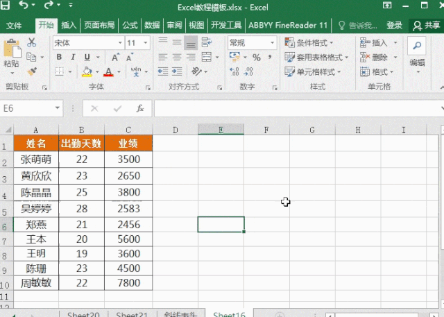444x317 pixels.
Task: Open the font name dropdown showing 宋体
Action: tap(88, 43)
